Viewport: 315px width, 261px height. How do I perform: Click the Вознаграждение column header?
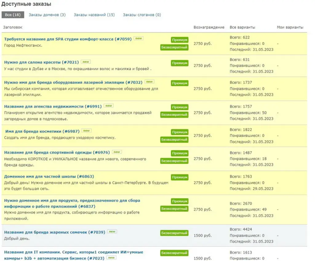(209, 27)
